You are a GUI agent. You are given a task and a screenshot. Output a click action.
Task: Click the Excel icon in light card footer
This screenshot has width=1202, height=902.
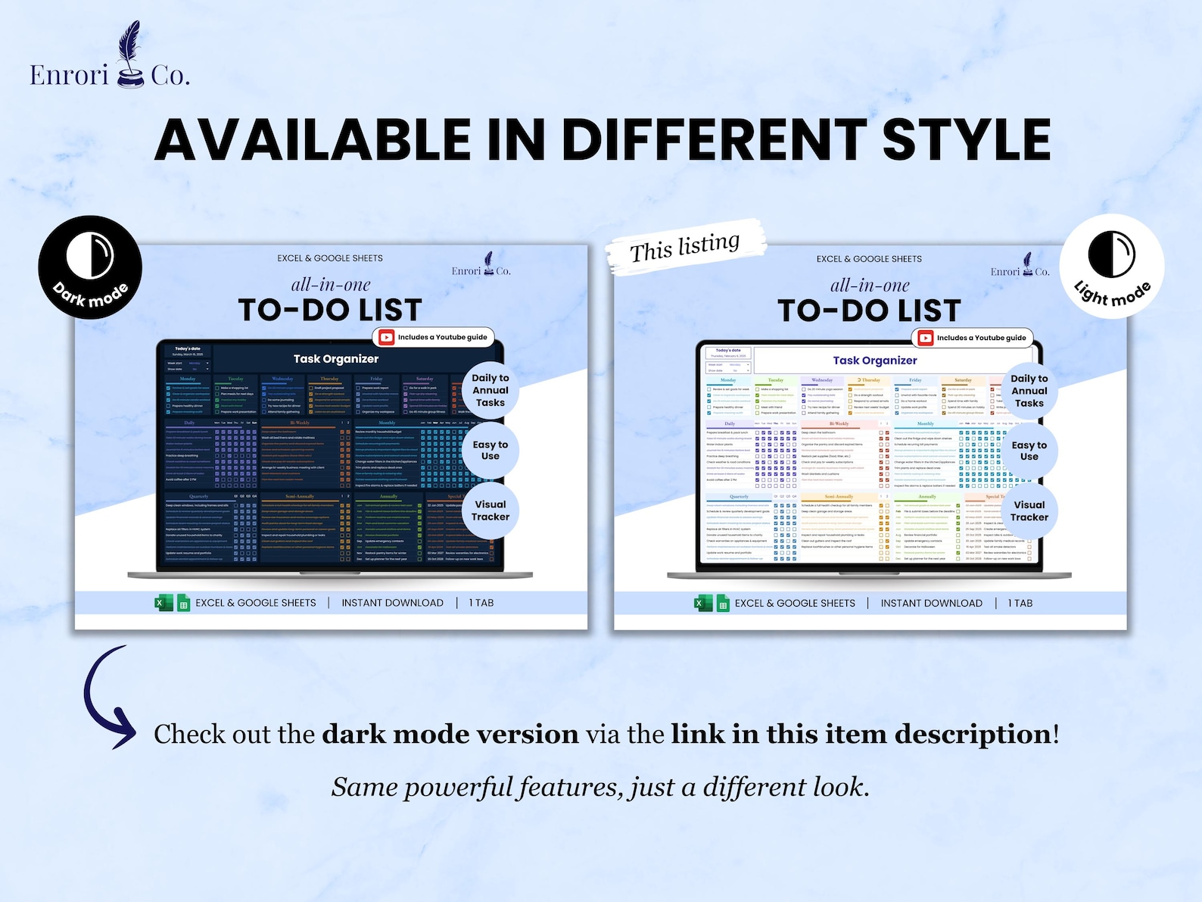(x=702, y=604)
